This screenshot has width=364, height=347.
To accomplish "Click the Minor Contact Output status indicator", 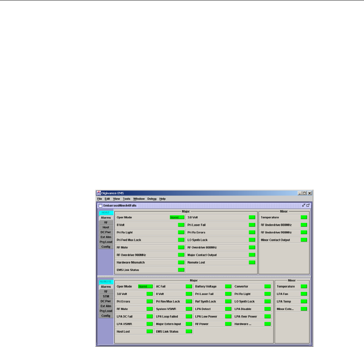I will (x=304, y=240).
